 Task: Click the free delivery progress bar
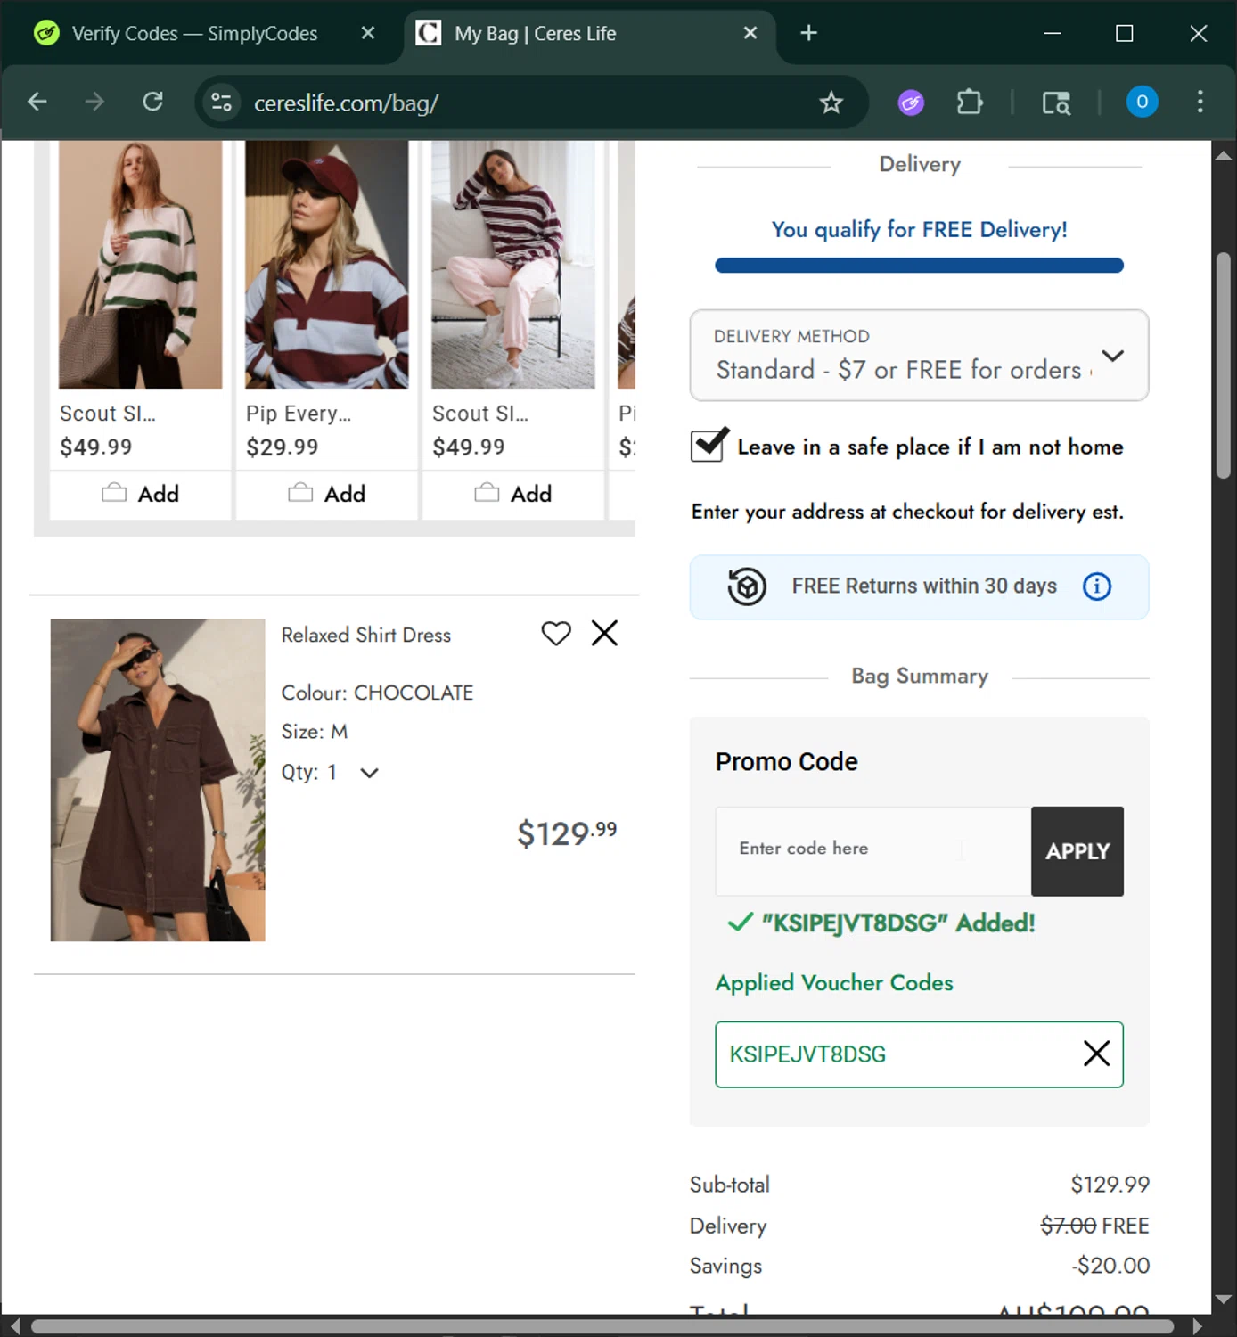[919, 266]
